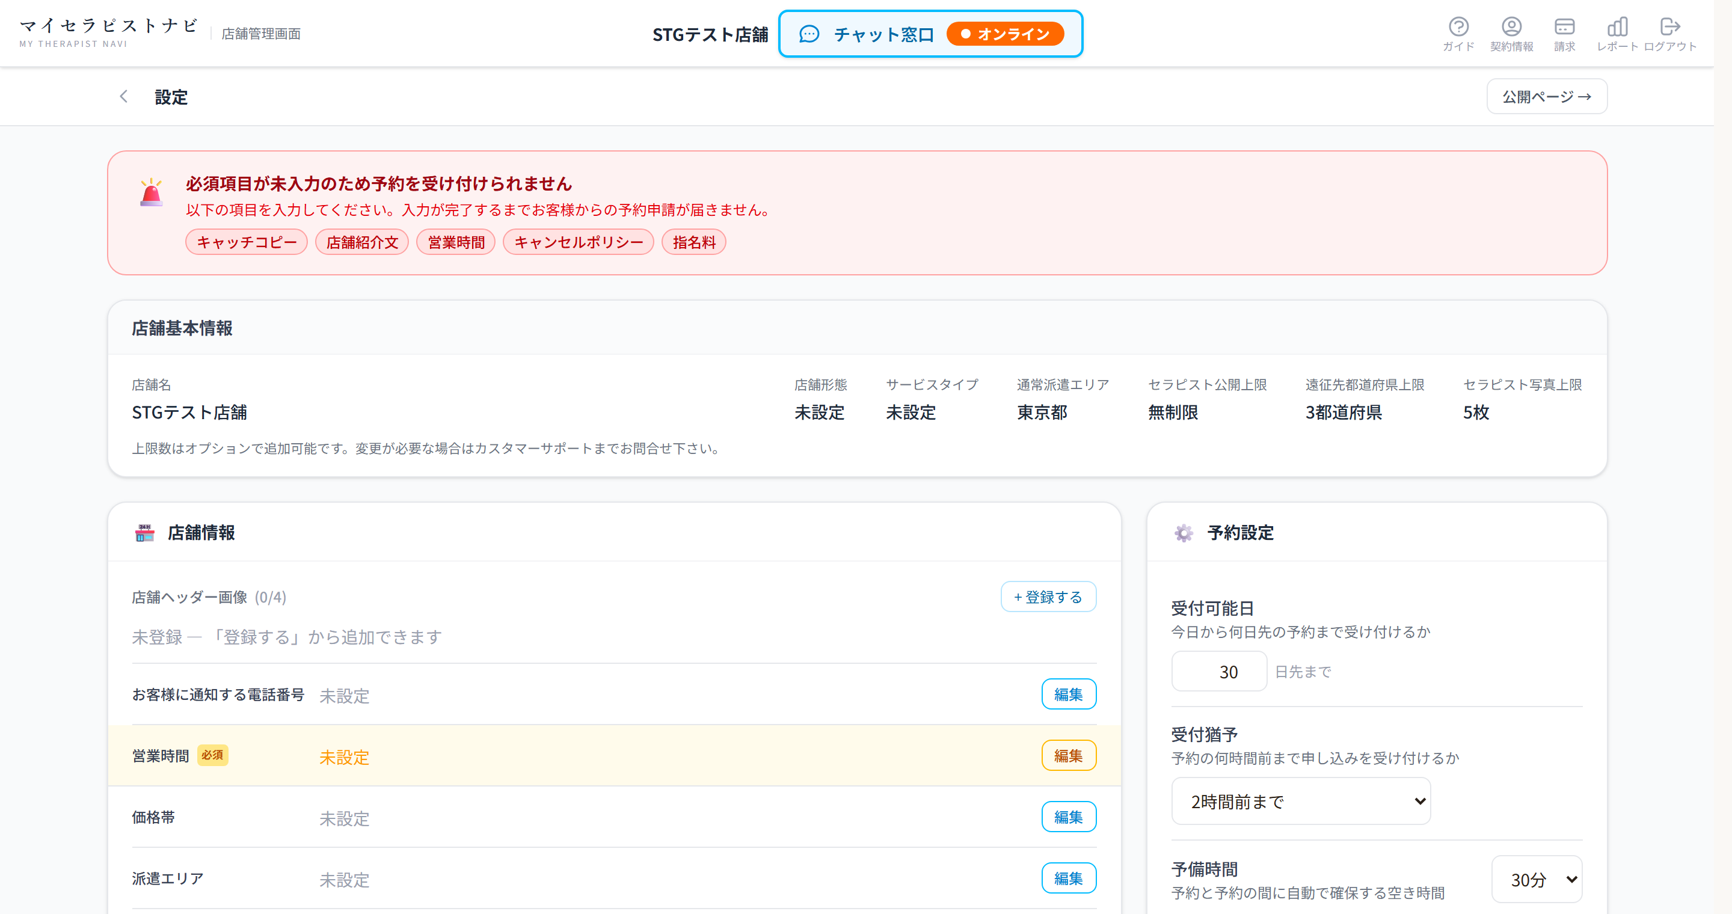Image resolution: width=1732 pixels, height=914 pixels.
Task: Click the STGテスト店舗 header name
Action: tap(710, 34)
